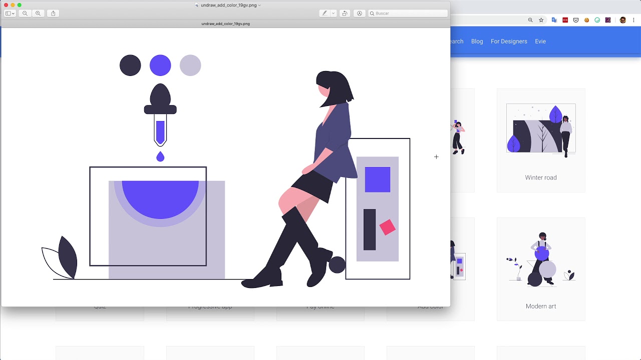641x360 pixels.
Task: Open the Winter road illustration thumbnail
Action: (541, 128)
